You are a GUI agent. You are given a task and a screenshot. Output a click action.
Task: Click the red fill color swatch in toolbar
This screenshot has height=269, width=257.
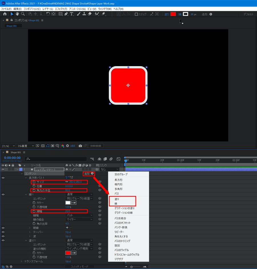(x=173, y=14)
